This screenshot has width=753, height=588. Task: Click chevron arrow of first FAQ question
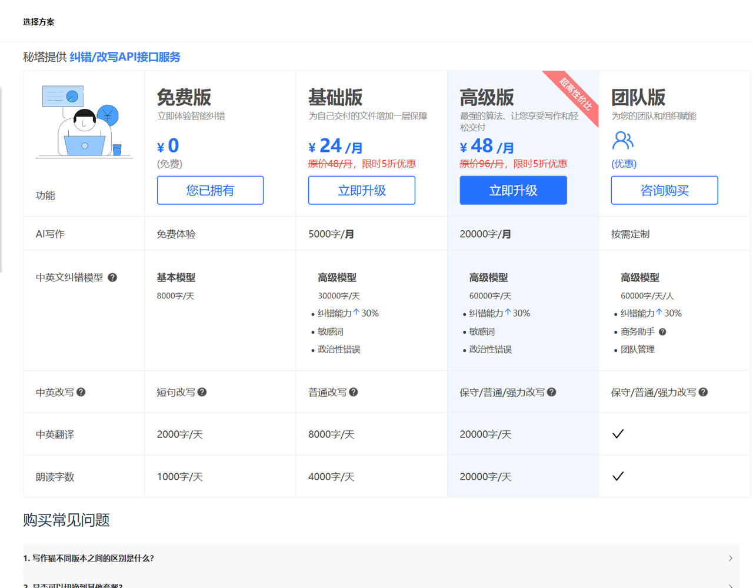click(x=730, y=558)
